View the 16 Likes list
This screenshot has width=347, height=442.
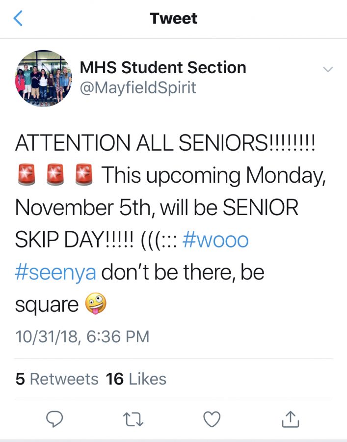136,379
